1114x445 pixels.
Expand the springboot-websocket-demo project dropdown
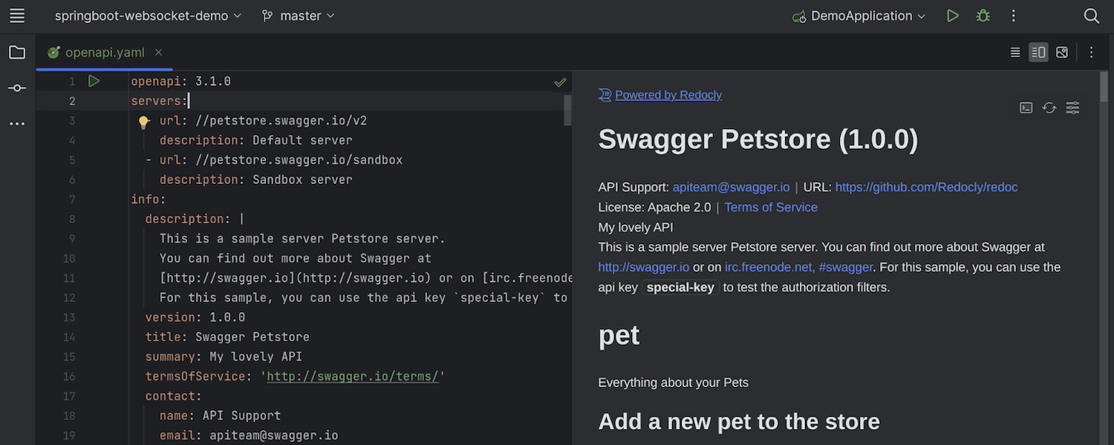149,16
